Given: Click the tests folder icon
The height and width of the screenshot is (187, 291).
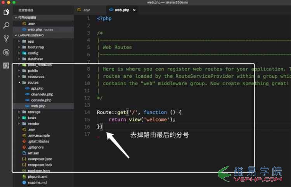Looking at the screenshot, I should 24,118.
